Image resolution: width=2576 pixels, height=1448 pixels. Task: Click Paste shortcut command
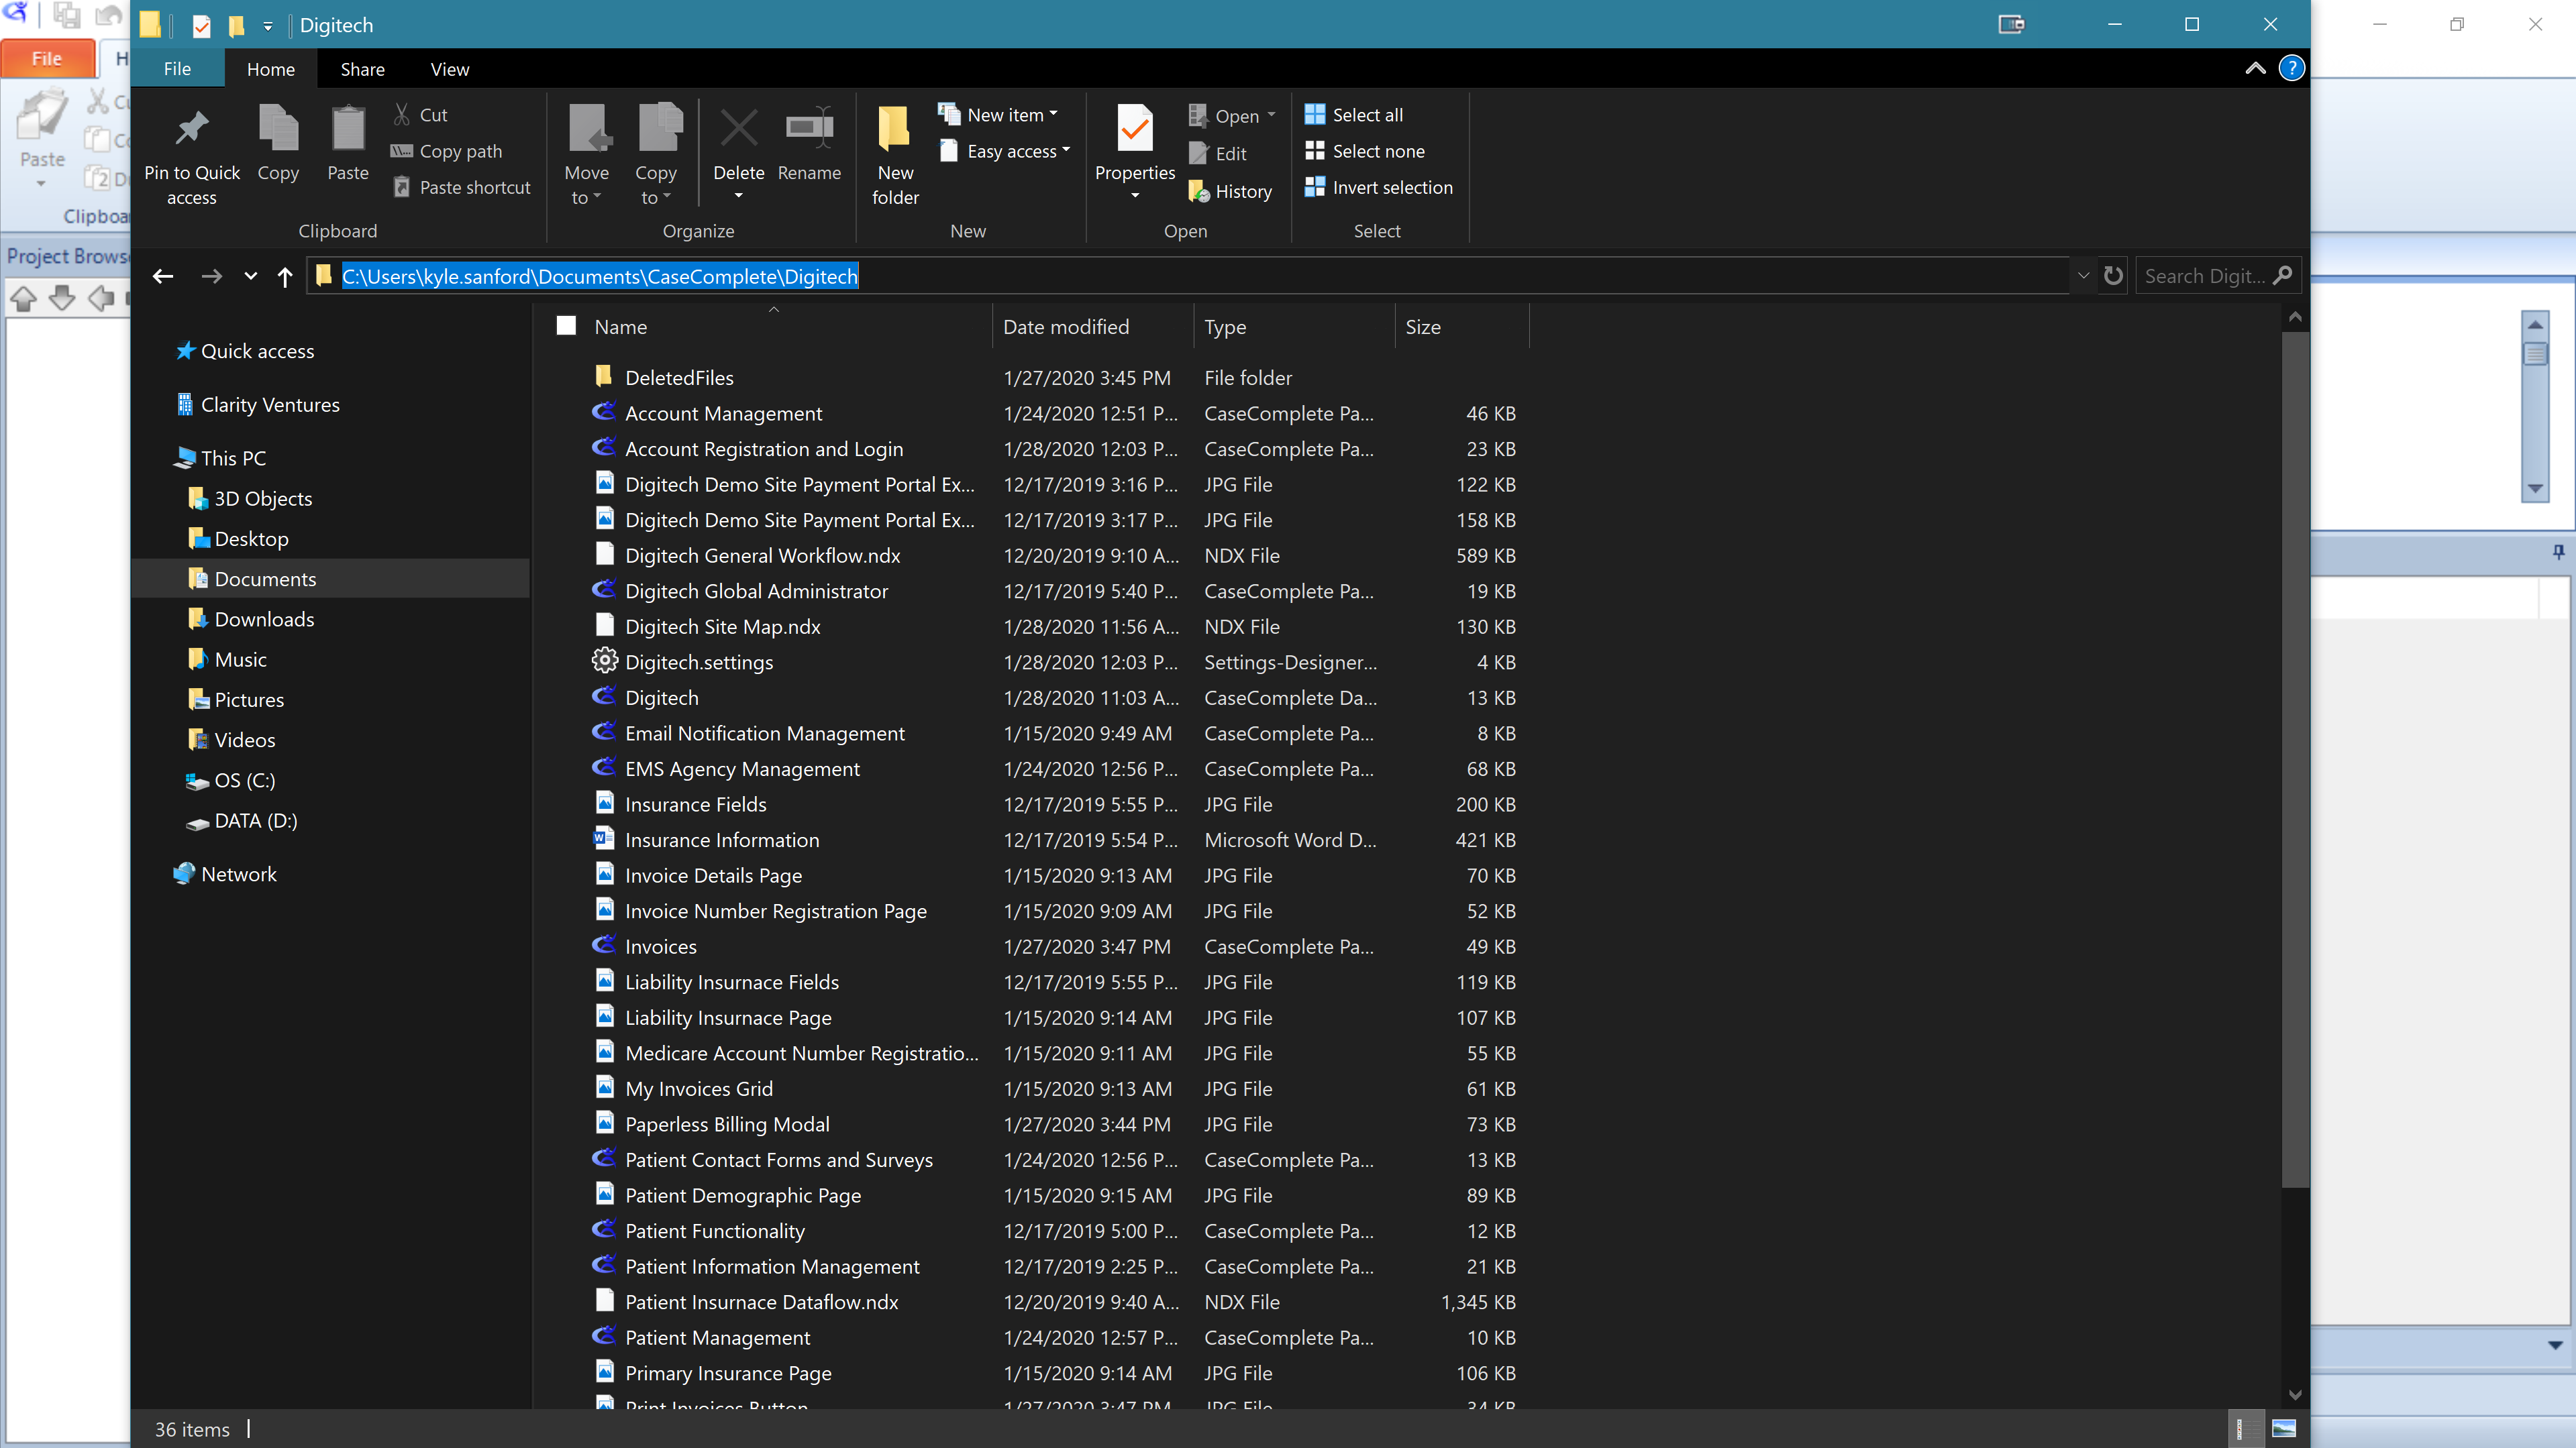pos(461,187)
